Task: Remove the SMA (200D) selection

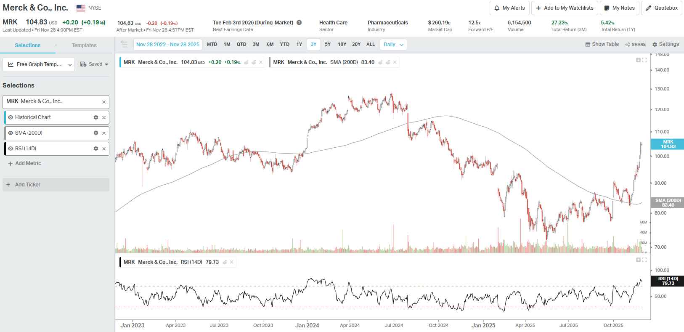Action: 104,133
